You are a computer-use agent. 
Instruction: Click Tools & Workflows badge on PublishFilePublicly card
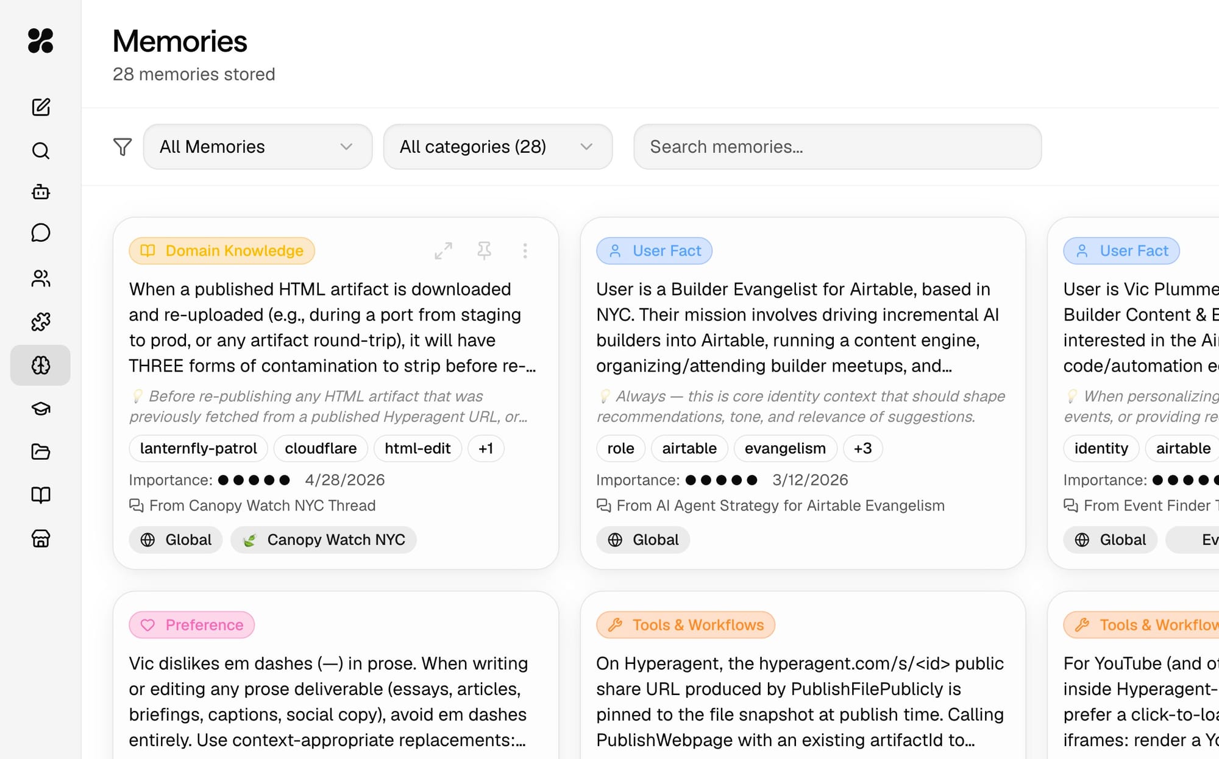tap(686, 625)
